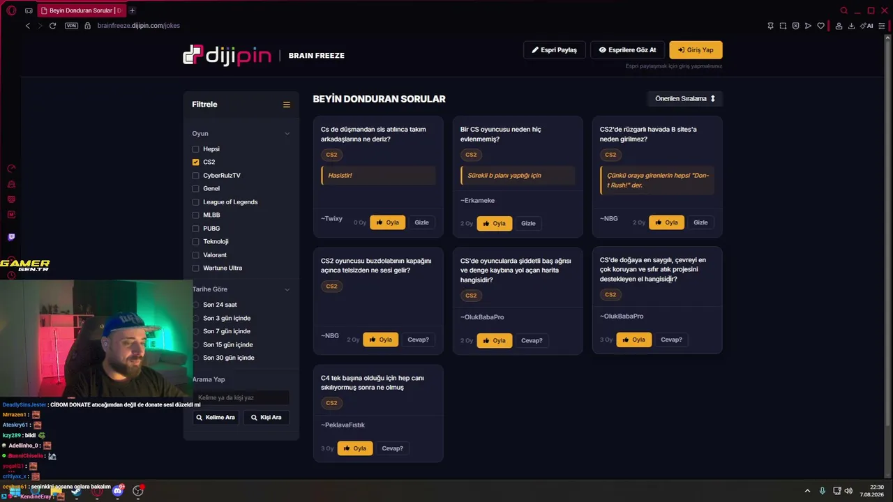Click Oyla on the ~OlukBabaPro zero-waste joke

(634, 340)
